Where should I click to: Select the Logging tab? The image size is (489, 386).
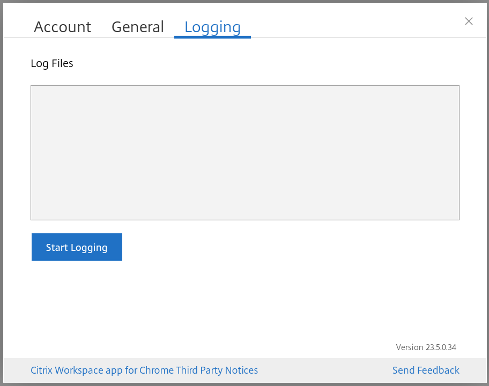(x=212, y=27)
